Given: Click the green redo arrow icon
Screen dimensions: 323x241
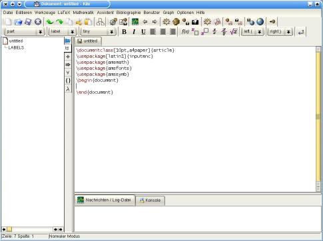Looking at the screenshot, I should coord(59,22).
